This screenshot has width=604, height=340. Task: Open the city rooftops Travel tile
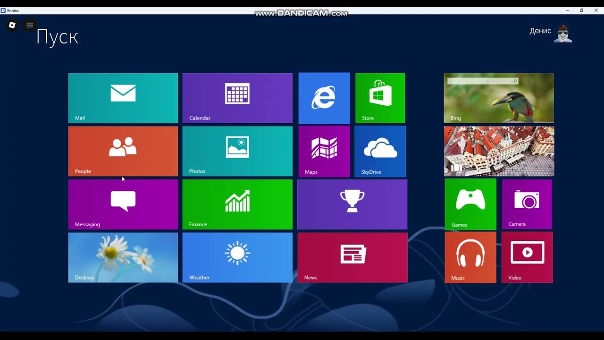pos(499,151)
